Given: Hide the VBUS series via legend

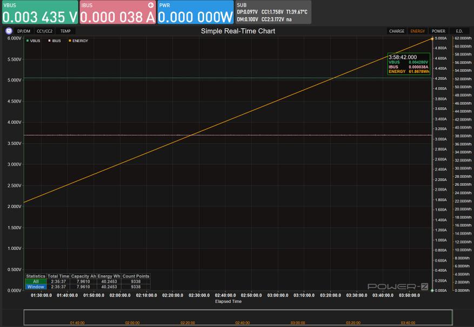Looking at the screenshot, I should point(34,41).
